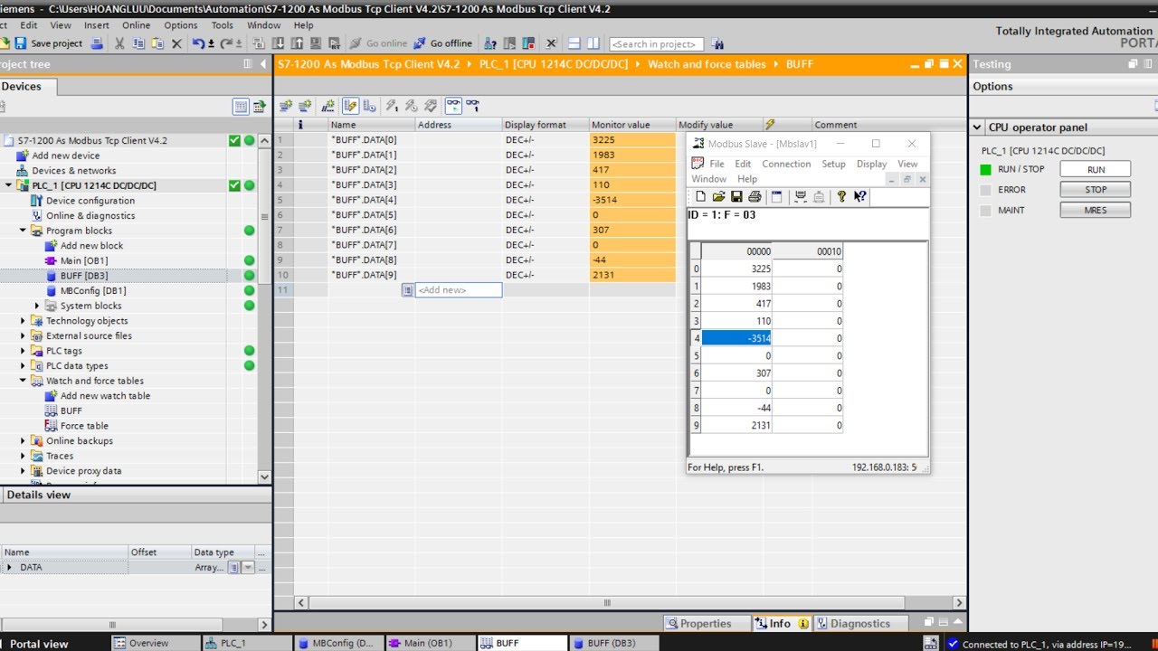Click monitor value 2131 for BUFF.DATA[9]

point(632,275)
